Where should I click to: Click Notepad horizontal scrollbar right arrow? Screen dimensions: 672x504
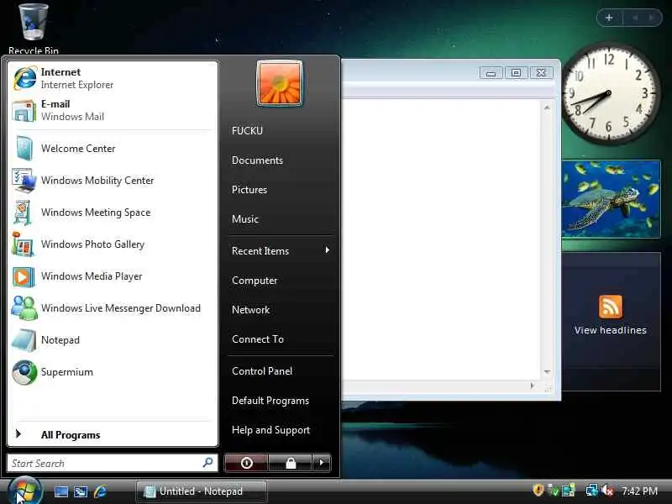(x=533, y=386)
